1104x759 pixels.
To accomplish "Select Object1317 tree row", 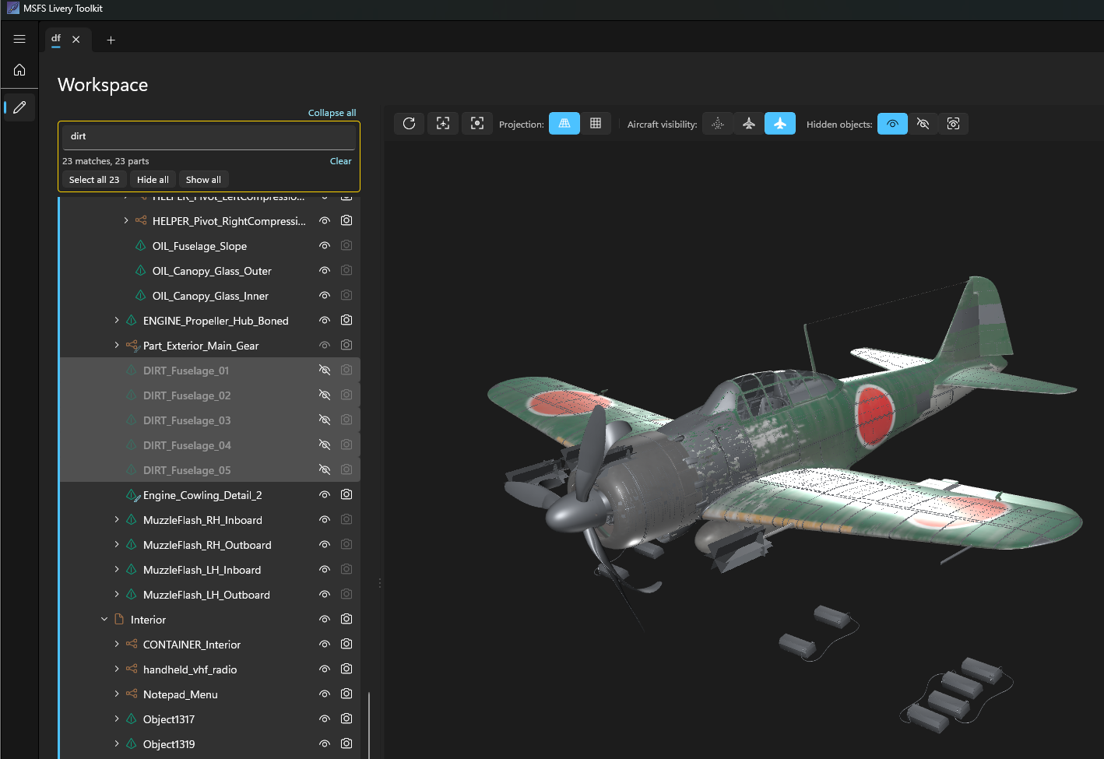I will (210, 719).
